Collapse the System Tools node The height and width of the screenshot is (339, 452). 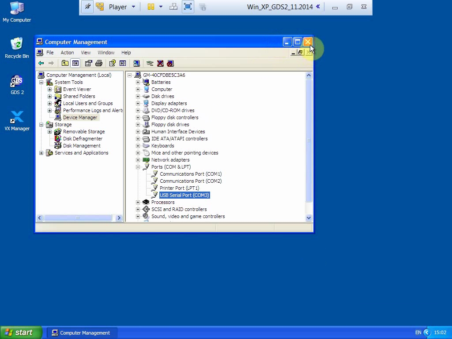pyautogui.click(x=41, y=82)
